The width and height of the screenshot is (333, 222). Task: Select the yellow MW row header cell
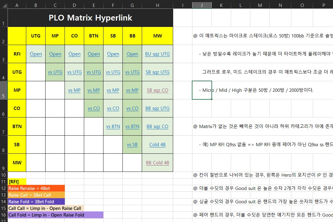[17, 163]
